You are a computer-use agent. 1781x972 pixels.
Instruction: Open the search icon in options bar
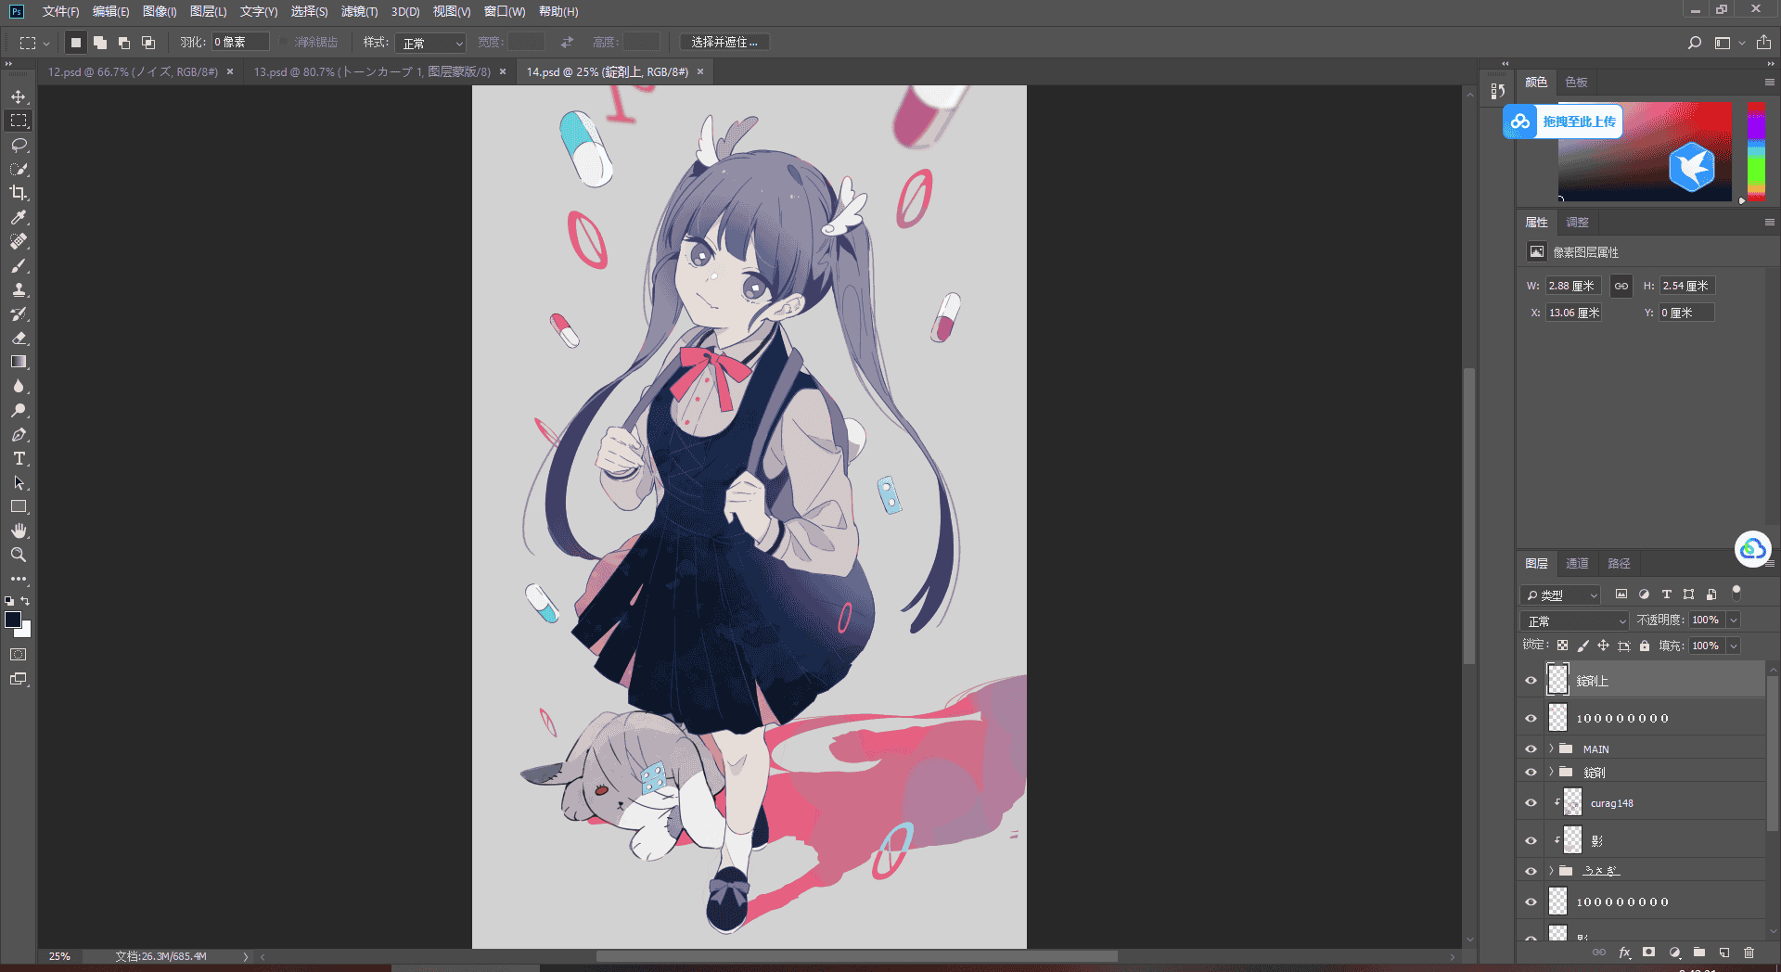(x=1695, y=43)
